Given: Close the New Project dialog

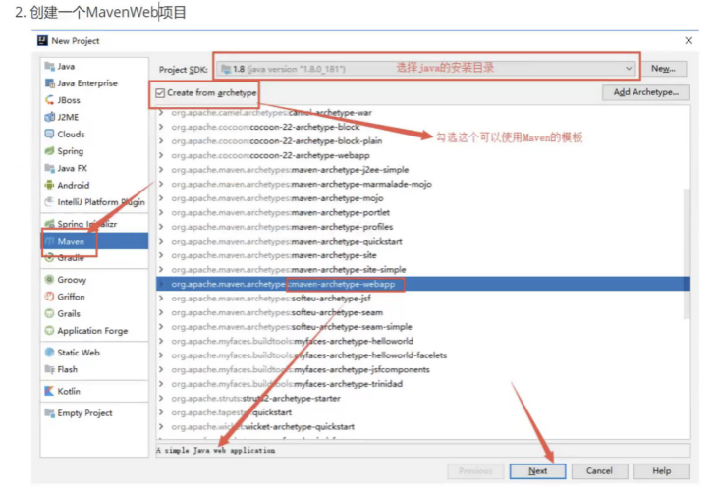Looking at the screenshot, I should (688, 40).
